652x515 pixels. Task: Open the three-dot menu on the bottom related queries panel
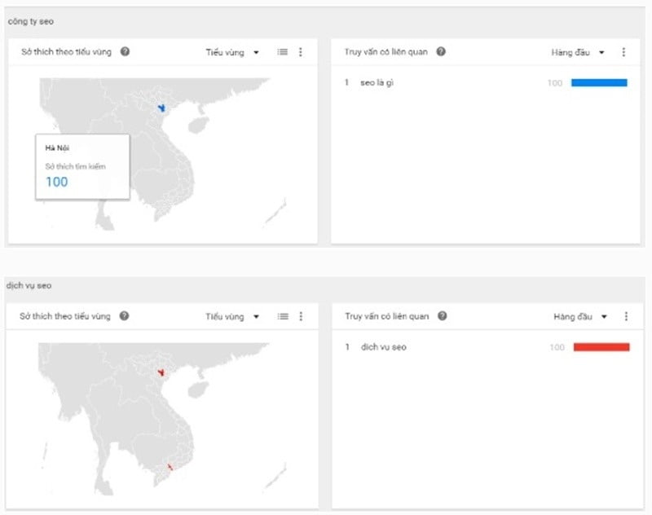pyautogui.click(x=624, y=316)
